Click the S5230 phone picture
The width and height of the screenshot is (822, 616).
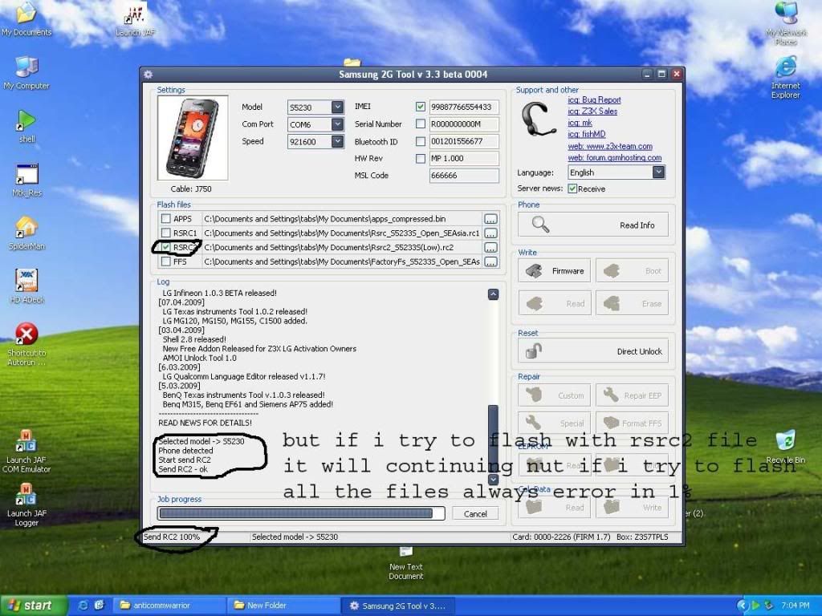[193, 138]
